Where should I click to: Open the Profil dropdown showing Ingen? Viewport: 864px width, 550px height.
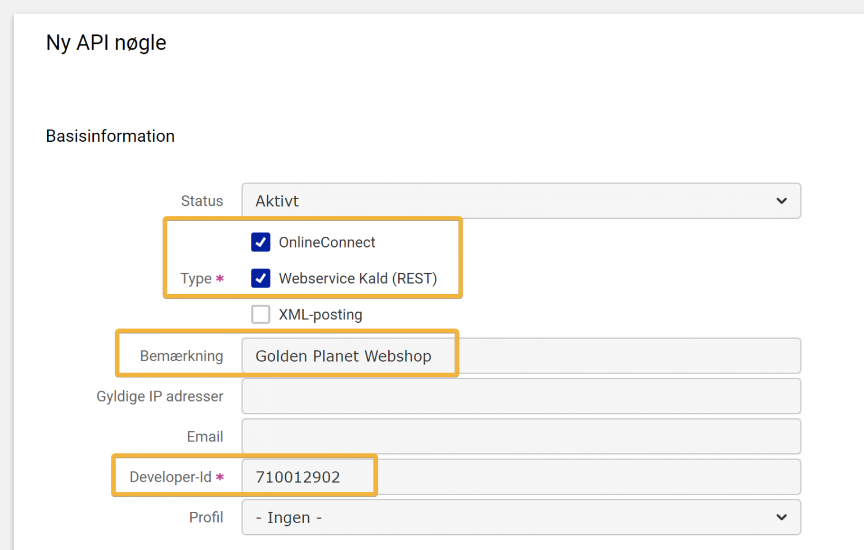click(x=521, y=517)
